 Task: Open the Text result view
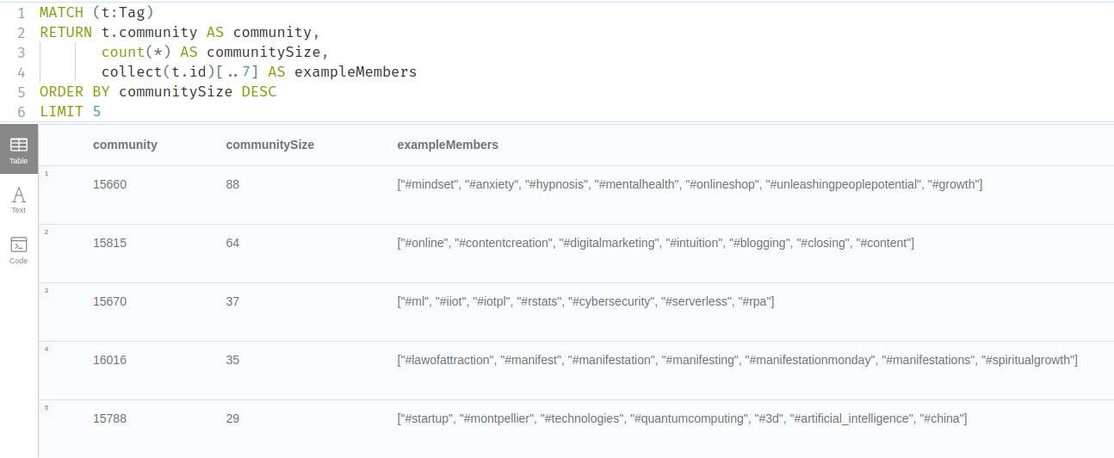pos(19,200)
